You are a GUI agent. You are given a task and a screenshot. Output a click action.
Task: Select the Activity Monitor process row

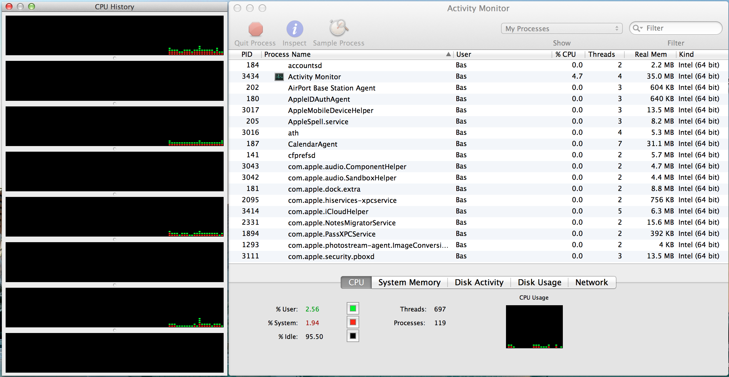[x=479, y=76]
